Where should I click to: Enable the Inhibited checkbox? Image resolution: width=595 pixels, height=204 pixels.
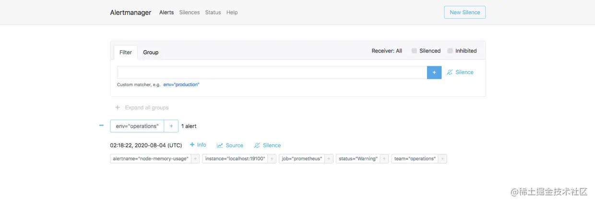point(450,51)
